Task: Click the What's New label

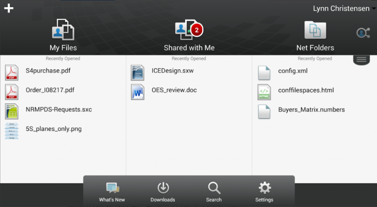Action: point(112,200)
